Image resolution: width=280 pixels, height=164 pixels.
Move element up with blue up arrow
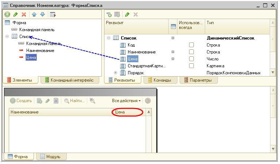click(34, 14)
